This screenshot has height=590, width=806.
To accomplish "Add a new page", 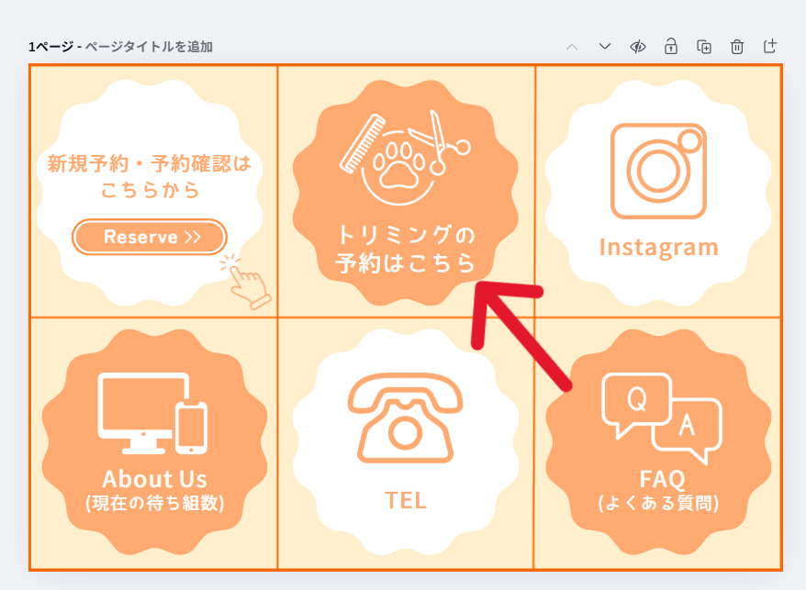I will [770, 47].
